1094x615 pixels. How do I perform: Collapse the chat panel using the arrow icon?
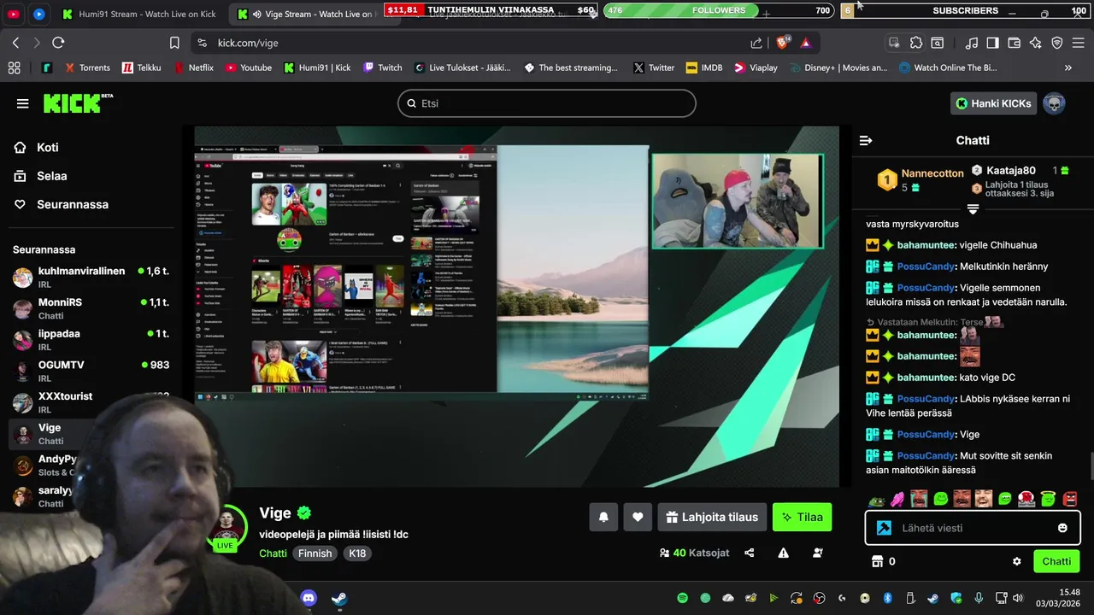(x=866, y=140)
